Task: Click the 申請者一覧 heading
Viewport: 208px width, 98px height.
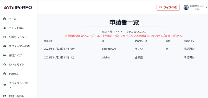Action: click(124, 22)
